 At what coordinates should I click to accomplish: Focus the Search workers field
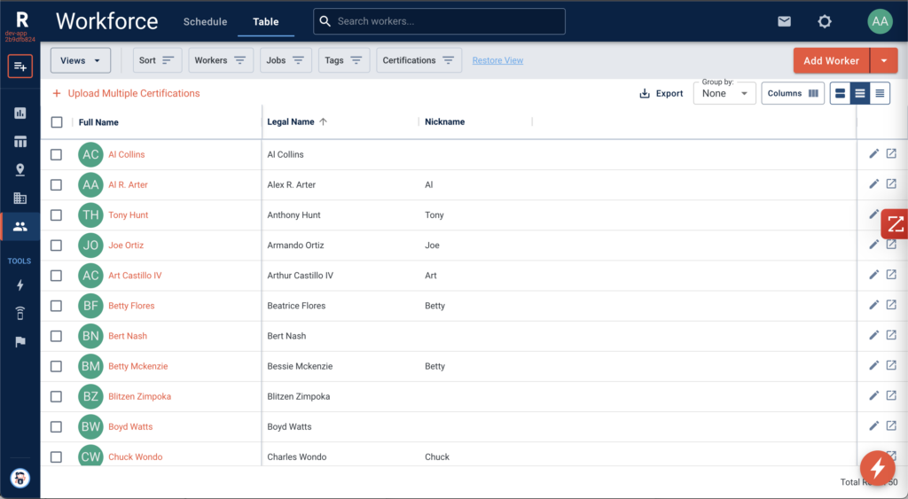point(440,21)
